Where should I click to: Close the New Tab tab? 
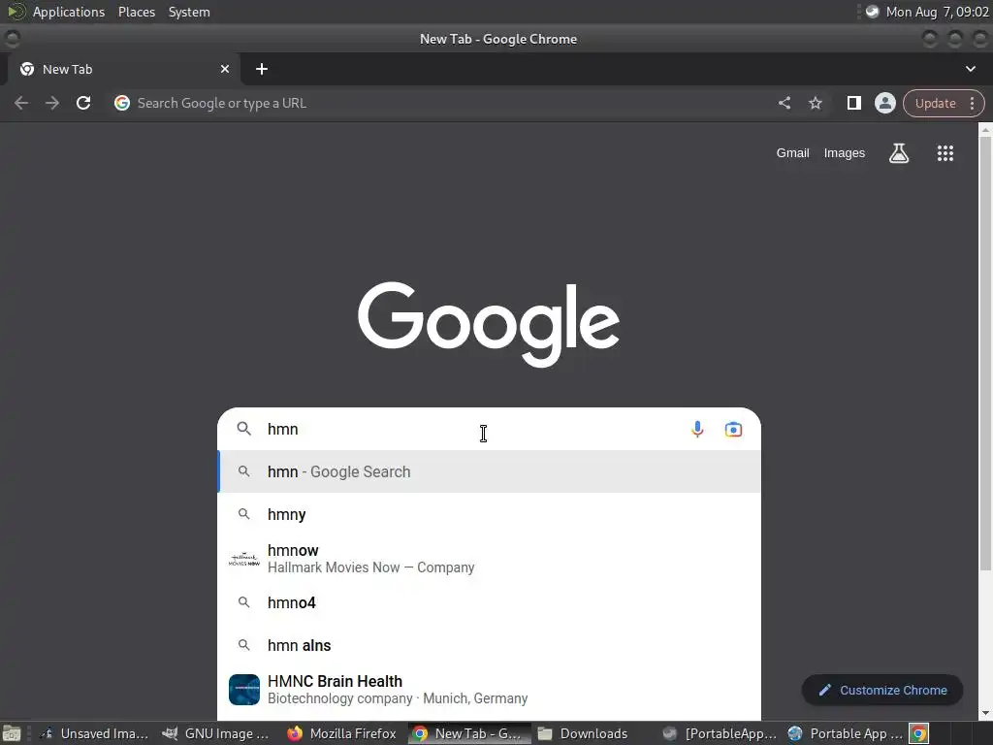[x=225, y=69]
